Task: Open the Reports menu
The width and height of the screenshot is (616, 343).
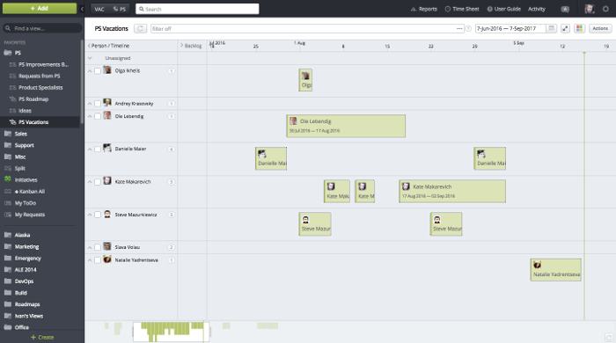Action: coord(423,9)
